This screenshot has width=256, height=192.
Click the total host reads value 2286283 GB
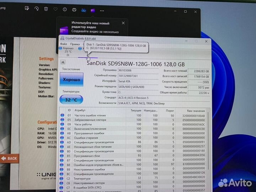click(199, 71)
